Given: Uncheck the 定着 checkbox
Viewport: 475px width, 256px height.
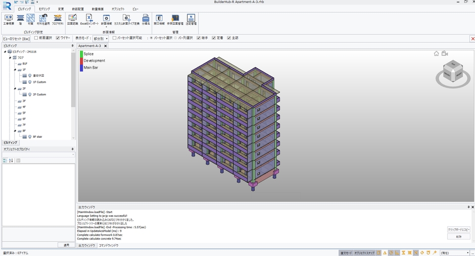Looking at the screenshot, I should [x=214, y=38].
